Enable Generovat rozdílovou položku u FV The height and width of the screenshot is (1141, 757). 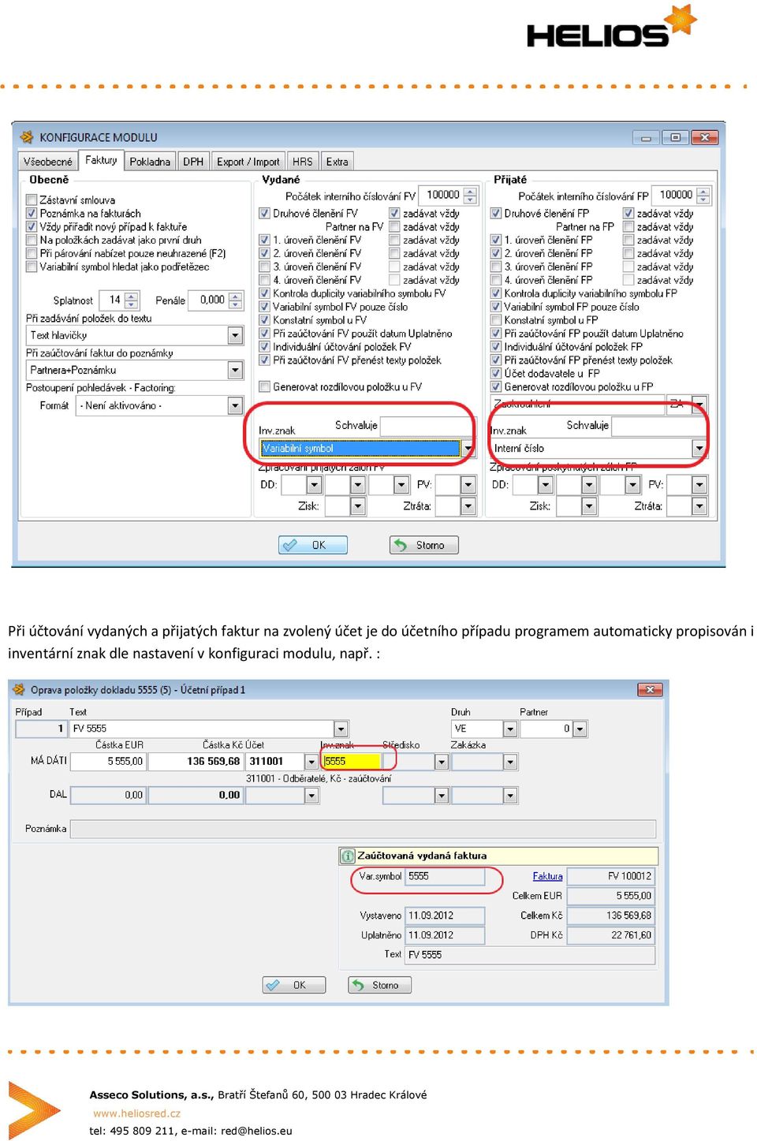click(x=265, y=387)
